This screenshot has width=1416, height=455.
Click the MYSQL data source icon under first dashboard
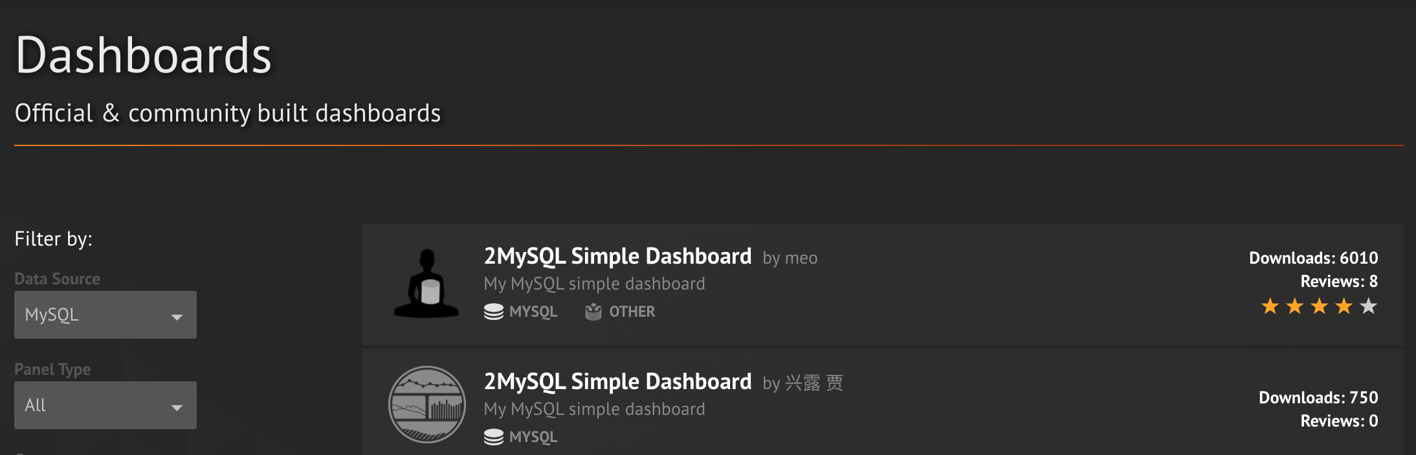494,312
